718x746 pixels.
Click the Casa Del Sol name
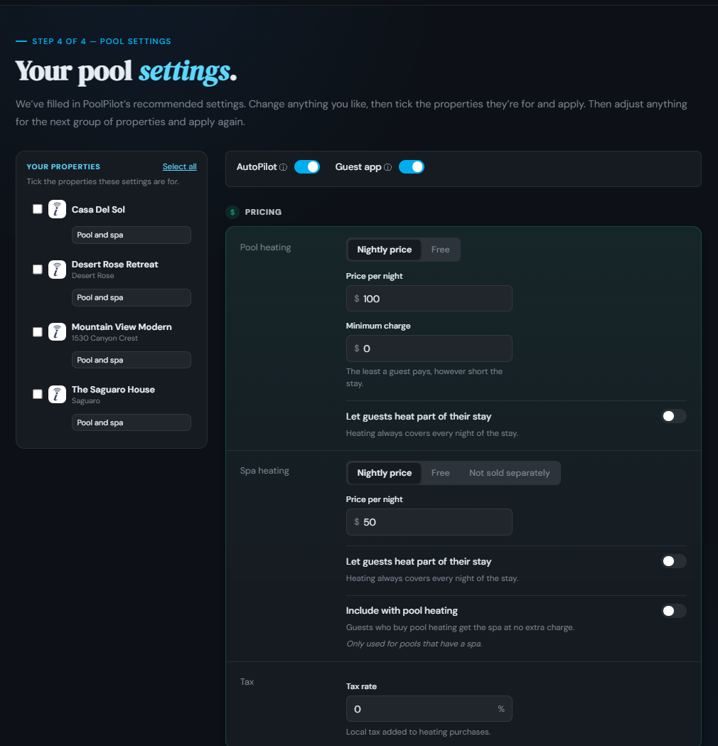pyautogui.click(x=98, y=209)
